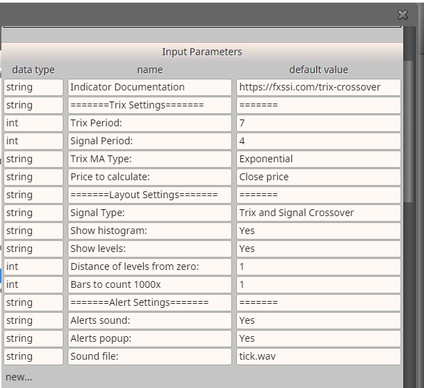Change data type of Sound file row

[x=33, y=356]
